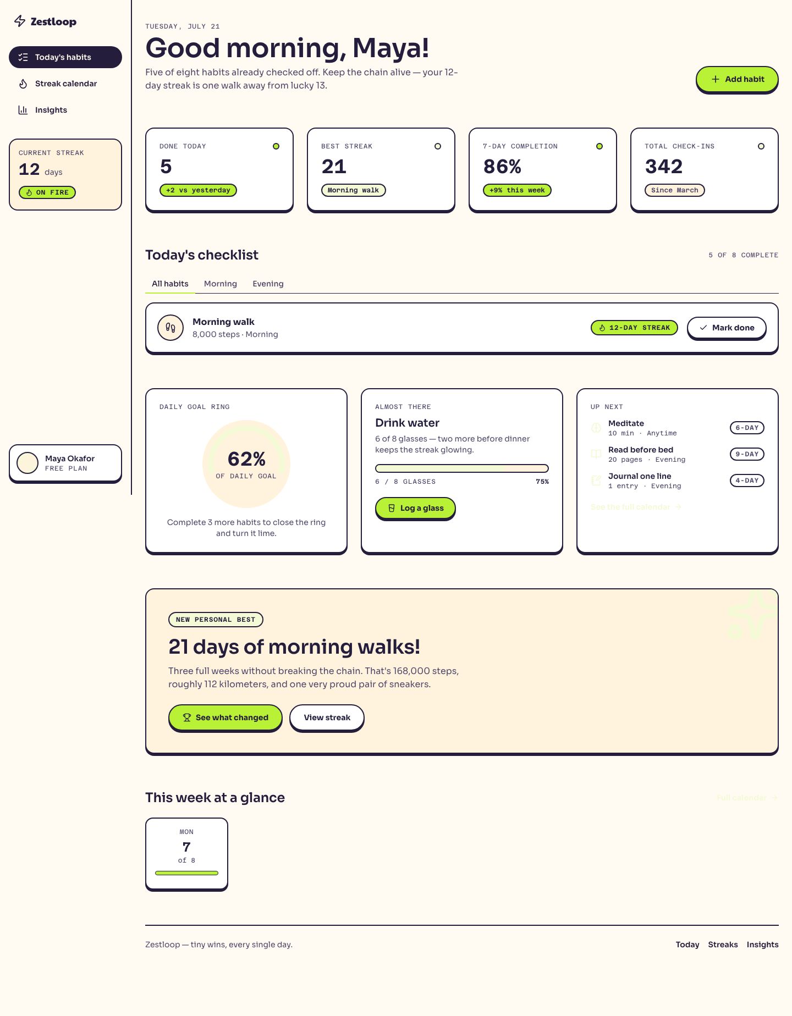
Task: Click the Add habit button
Action: pos(737,79)
